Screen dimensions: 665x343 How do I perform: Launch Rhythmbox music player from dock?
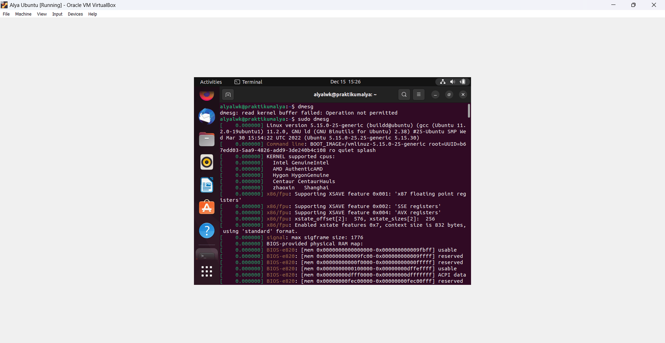click(207, 162)
